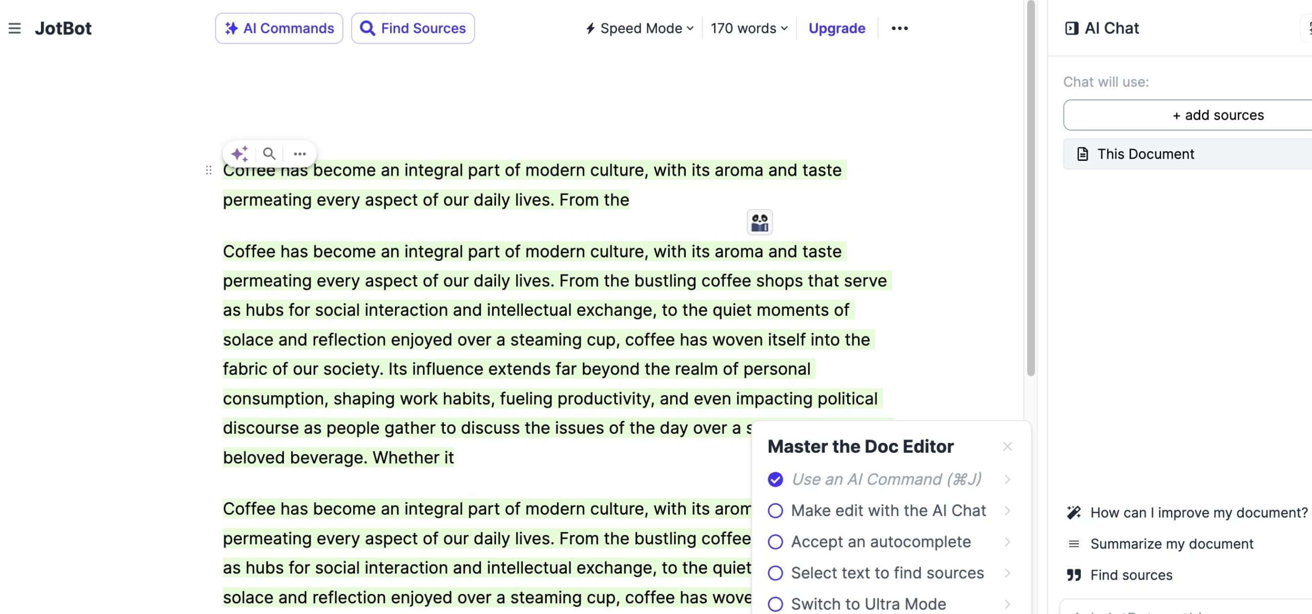The width and height of the screenshot is (1312, 614).
Task: Click the magnifier icon in floating toolbar
Action: click(269, 154)
